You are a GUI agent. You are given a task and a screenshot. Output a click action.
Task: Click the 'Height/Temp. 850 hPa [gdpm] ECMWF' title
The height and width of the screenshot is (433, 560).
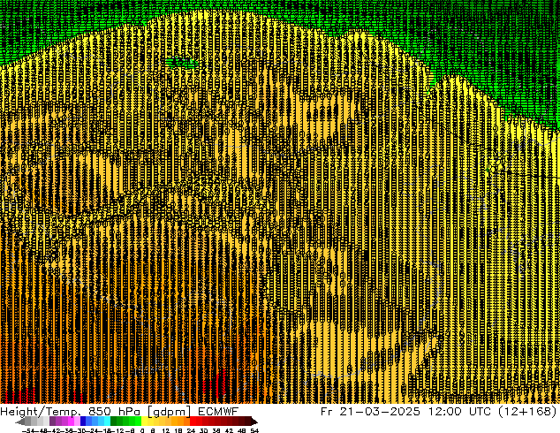(x=119, y=412)
